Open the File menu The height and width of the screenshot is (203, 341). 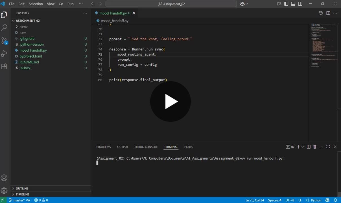point(12,4)
